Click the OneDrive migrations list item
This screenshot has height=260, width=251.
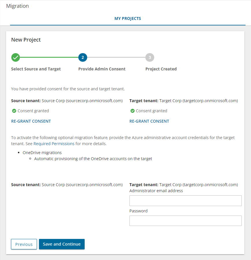pos(42,152)
